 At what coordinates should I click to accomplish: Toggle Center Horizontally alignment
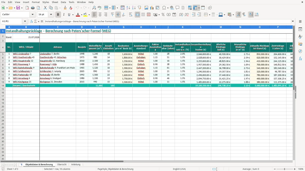(x=100, y=15)
